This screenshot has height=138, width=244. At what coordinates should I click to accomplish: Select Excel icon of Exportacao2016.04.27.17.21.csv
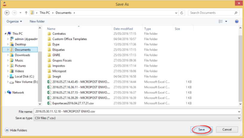click(x=49, y=103)
